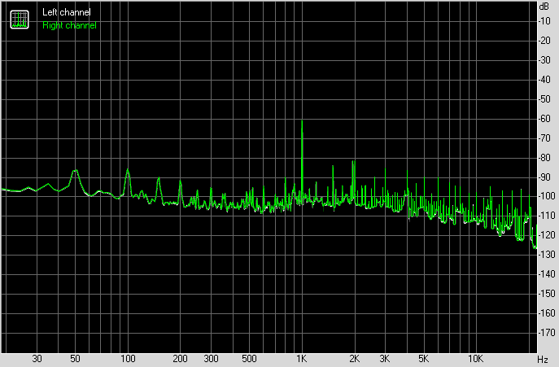
Task: Click the 100 Hz harmonic peak on the graph
Action: 128,170
